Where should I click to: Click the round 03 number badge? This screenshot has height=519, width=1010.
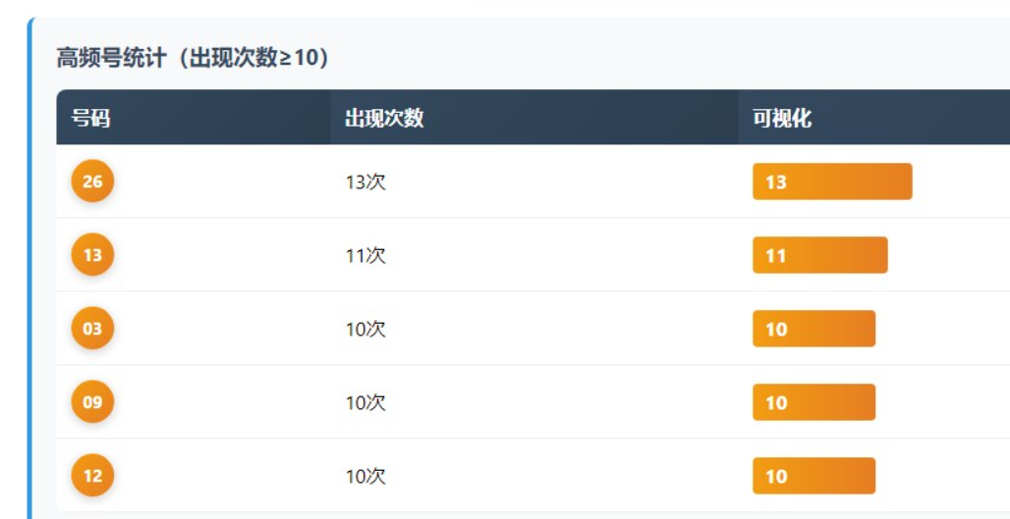pos(92,329)
